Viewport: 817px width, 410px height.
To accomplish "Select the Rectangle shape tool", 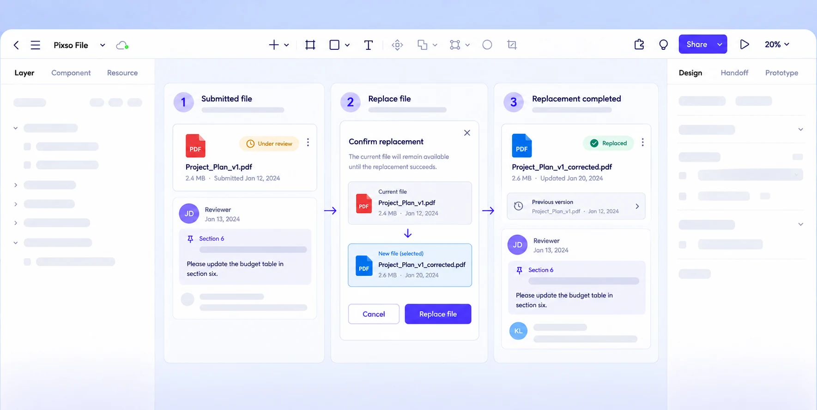I will tap(334, 45).
